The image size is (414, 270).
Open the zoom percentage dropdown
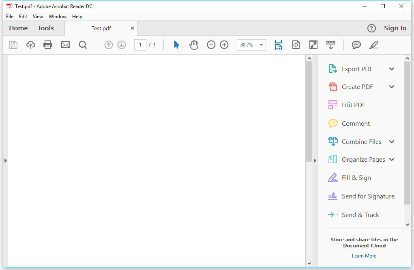(261, 45)
